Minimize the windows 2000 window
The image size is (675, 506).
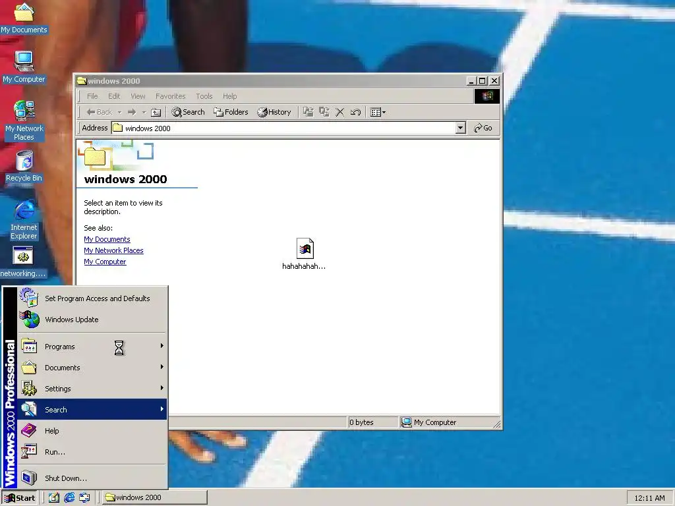(x=471, y=81)
